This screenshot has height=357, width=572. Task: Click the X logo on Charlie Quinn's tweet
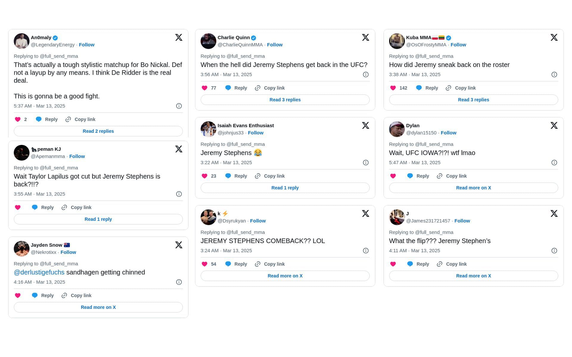[x=366, y=37]
